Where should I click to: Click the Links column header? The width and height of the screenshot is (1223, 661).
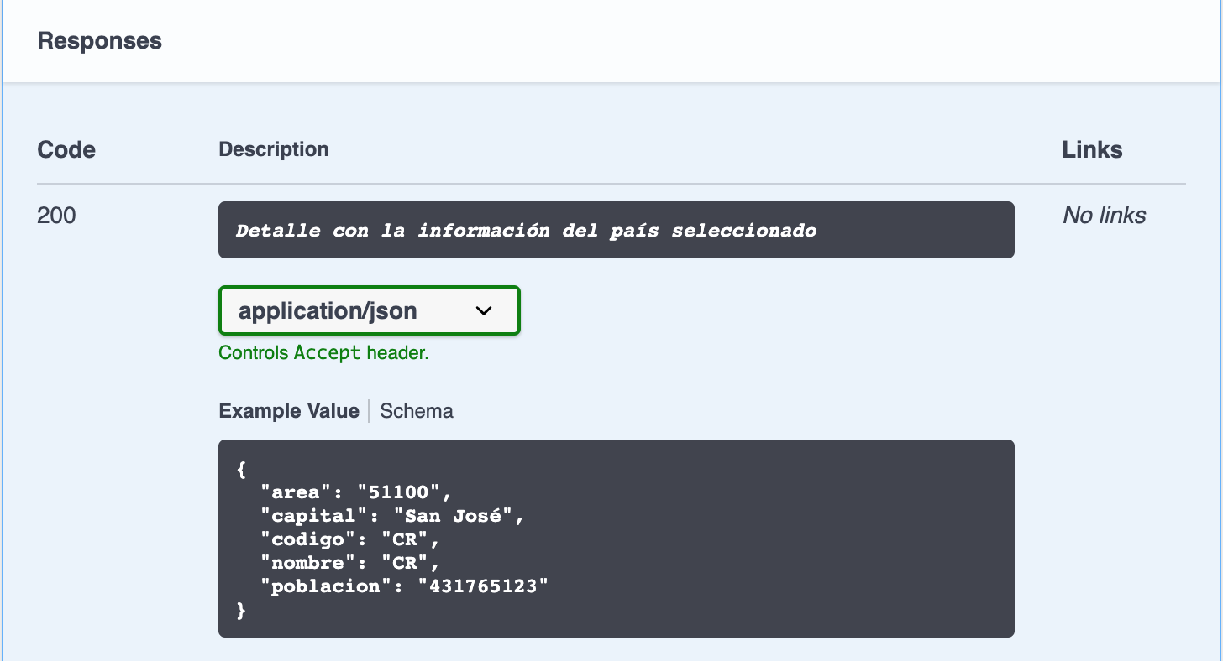pyautogui.click(x=1092, y=150)
